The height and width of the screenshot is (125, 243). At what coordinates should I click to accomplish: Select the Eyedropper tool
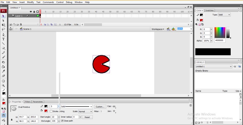pos(3,71)
